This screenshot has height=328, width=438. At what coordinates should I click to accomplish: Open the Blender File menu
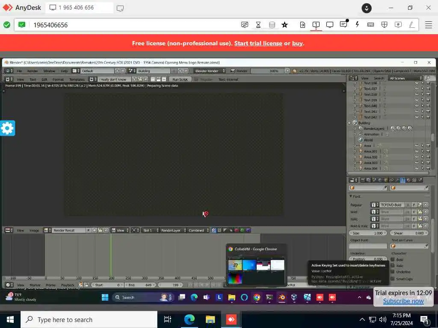pyautogui.click(x=19, y=71)
